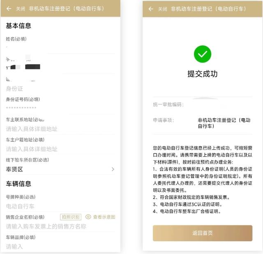This screenshot has height=254, width=263.
Task: Click the 车辆品牌 input field
Action: [x=60, y=247]
